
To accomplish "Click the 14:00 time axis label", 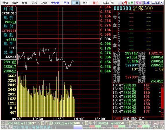I will [79, 119].
